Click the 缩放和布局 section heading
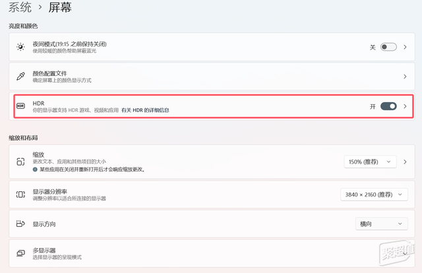Viewport: 422px width, 273px height. click(x=23, y=138)
